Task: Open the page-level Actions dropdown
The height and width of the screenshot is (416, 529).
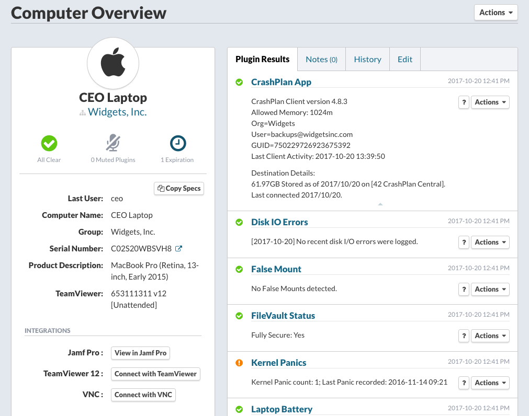Action: pos(496,13)
